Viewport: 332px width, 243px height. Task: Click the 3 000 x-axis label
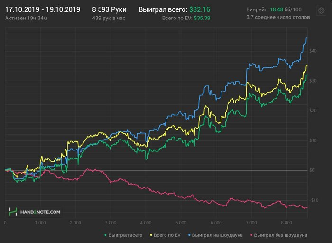[111, 223]
